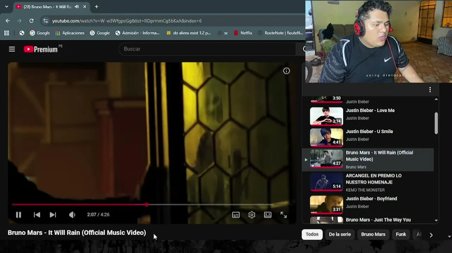The width and height of the screenshot is (452, 253).
Task: Show video info card icon
Action: coord(287,71)
